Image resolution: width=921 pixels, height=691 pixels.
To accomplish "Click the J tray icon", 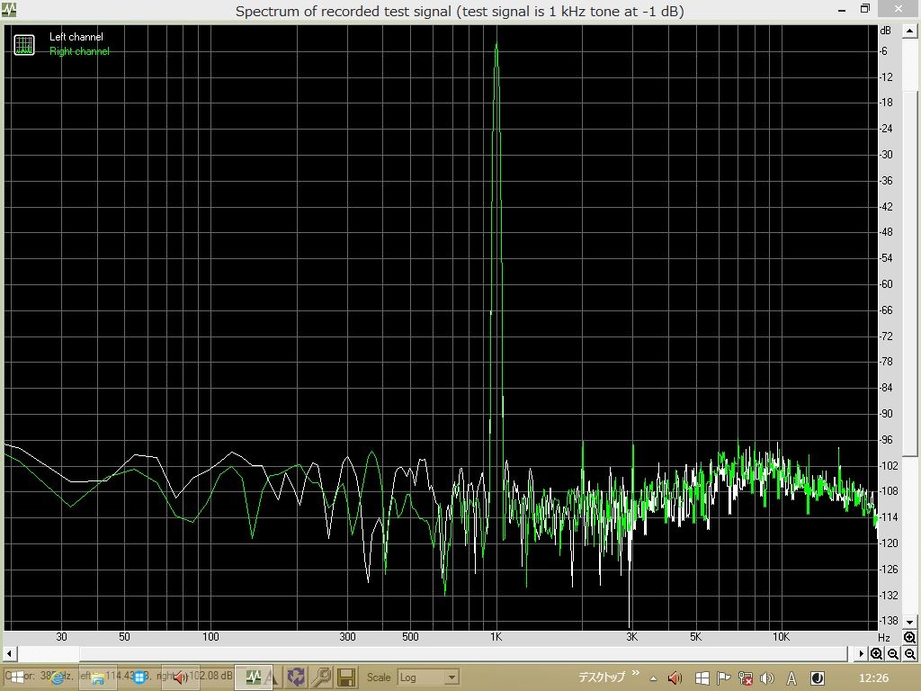I will pos(817,678).
